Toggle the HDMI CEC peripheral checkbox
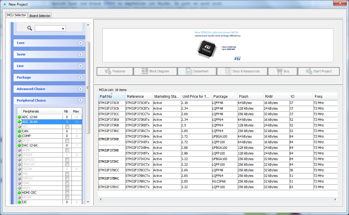This screenshot has width=349, height=215. 67,193
